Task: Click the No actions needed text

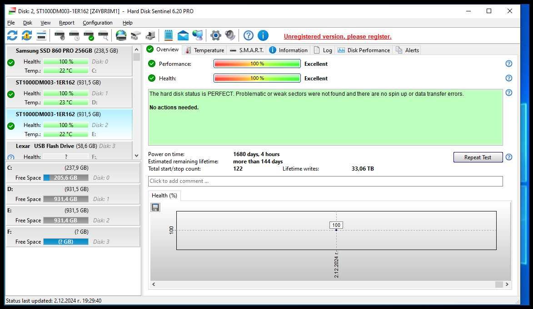Action: 174,107
